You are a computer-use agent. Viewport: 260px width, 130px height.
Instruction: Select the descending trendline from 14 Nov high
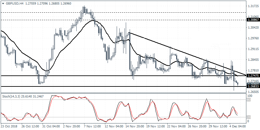tap(182, 52)
